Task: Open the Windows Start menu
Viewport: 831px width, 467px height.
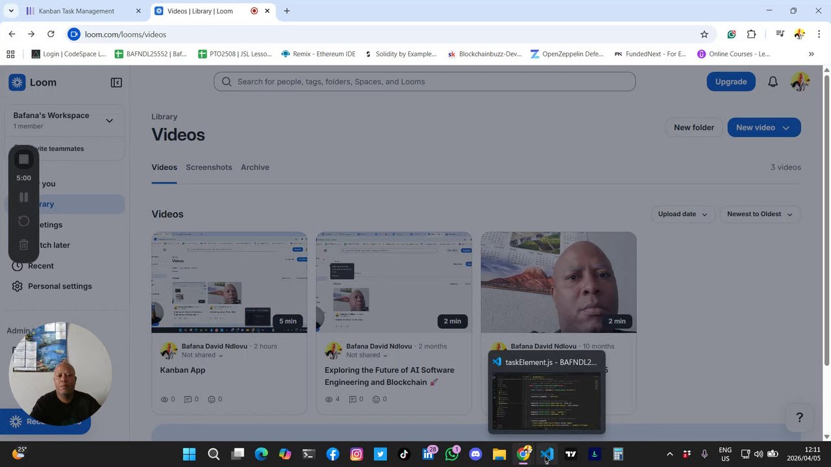Action: tap(189, 454)
